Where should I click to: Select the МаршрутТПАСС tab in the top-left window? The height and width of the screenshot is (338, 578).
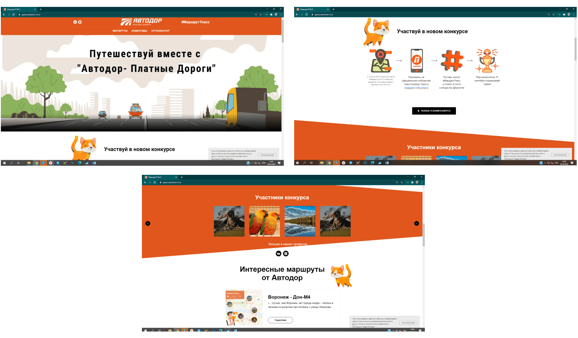tap(20, 9)
